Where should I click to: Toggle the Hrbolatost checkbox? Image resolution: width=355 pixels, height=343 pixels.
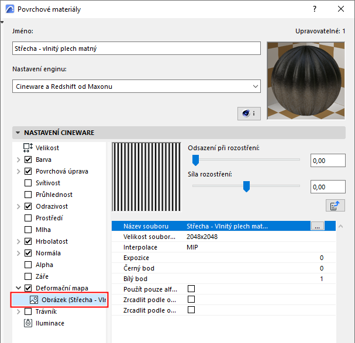click(x=28, y=241)
